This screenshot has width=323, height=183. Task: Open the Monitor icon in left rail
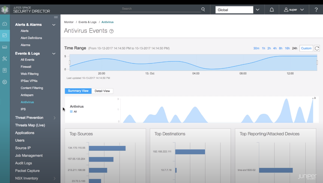5,35
